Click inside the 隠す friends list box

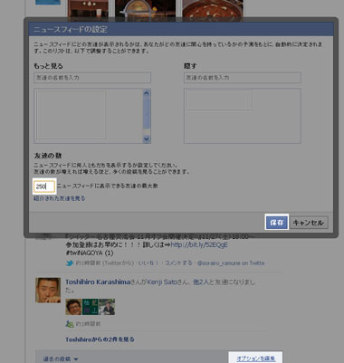tap(243, 116)
